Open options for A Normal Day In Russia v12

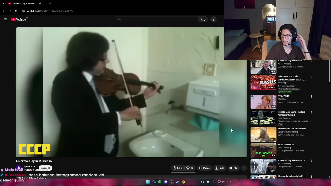pos(312,61)
